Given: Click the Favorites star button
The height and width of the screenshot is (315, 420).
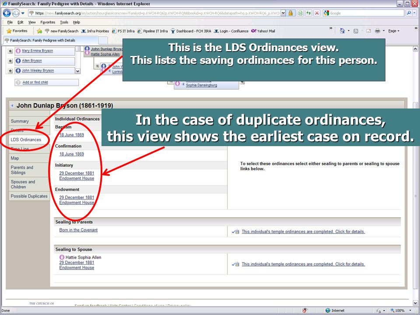Looking at the screenshot, I should [x=17, y=31].
